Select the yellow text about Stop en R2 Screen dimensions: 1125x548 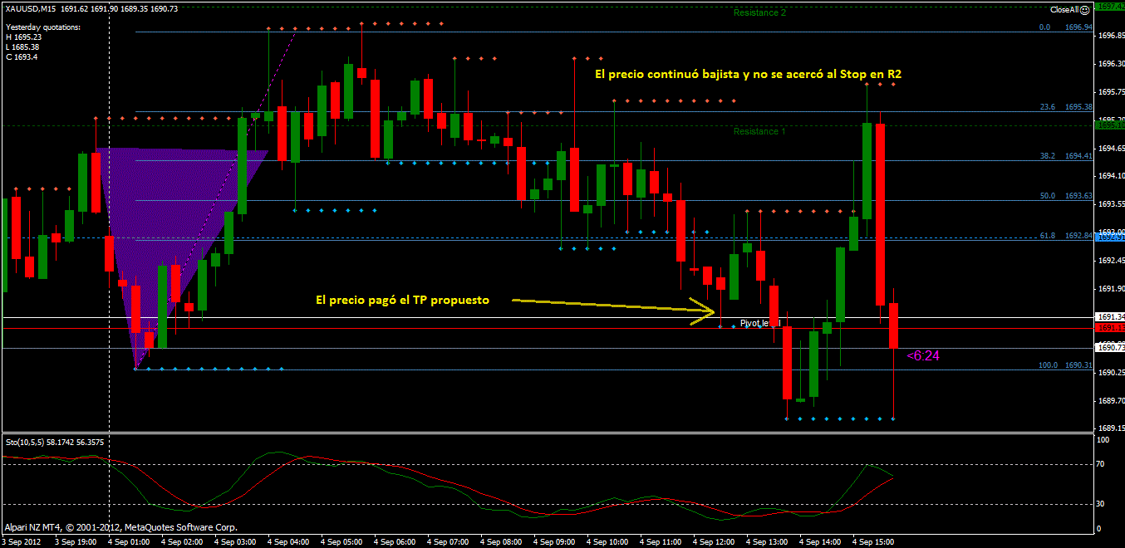click(x=748, y=74)
